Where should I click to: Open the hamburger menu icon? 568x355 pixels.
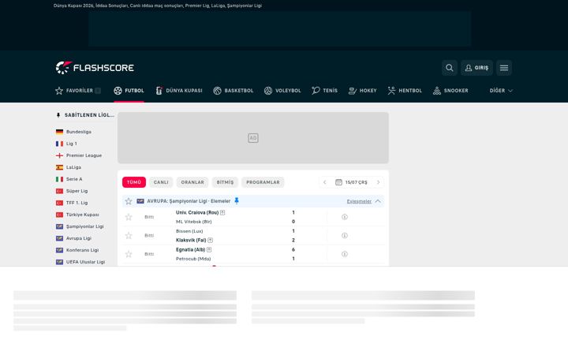504,68
